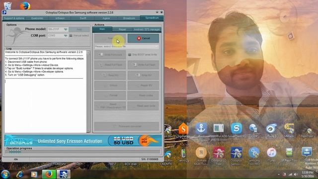Show hidden system tray icons

coord(279,175)
